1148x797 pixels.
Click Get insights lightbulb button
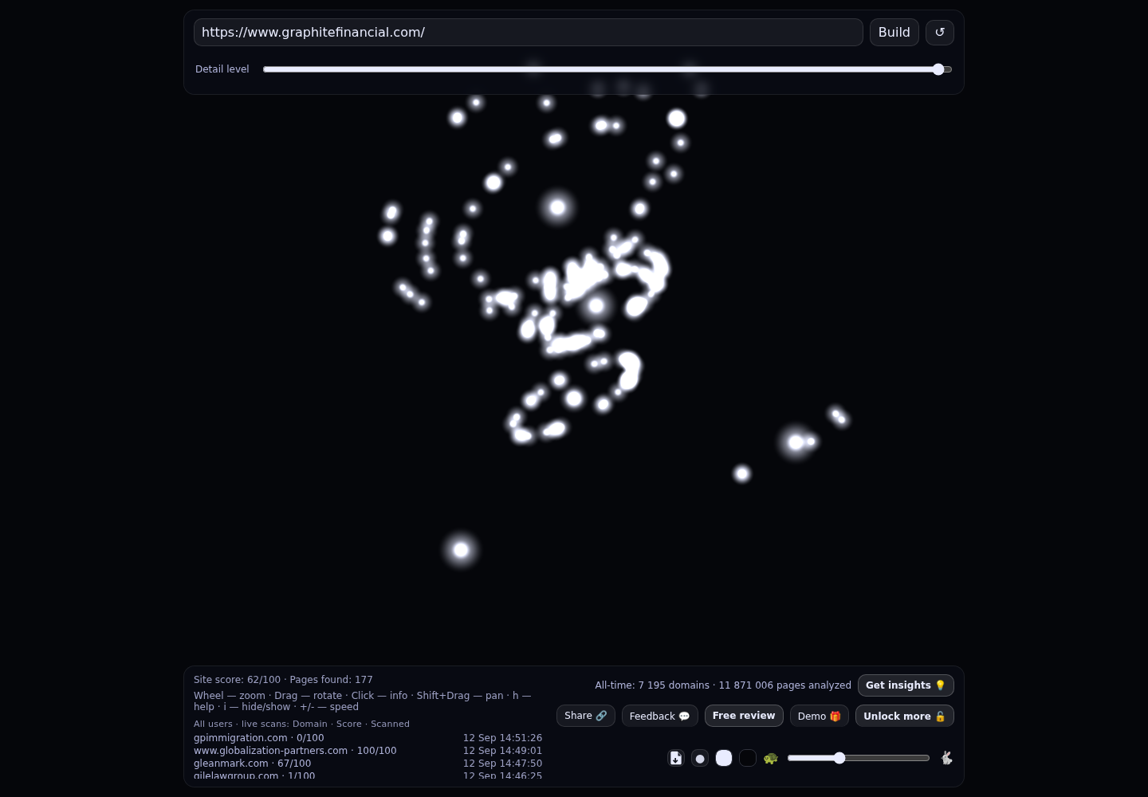pos(906,685)
